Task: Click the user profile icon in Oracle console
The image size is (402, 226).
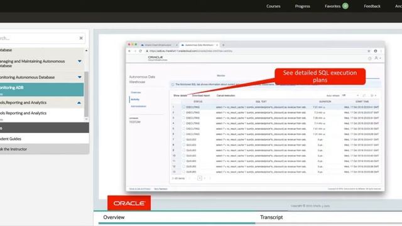Action: [376, 58]
